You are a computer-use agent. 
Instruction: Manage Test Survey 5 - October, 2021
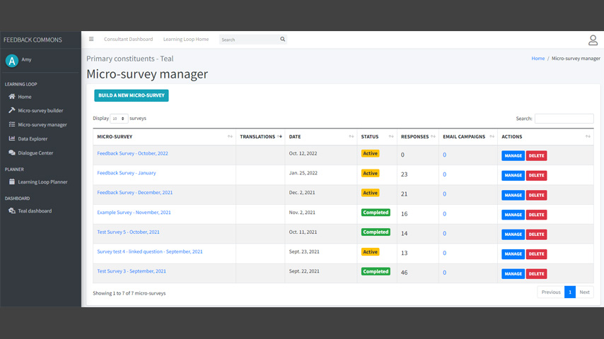(513, 234)
